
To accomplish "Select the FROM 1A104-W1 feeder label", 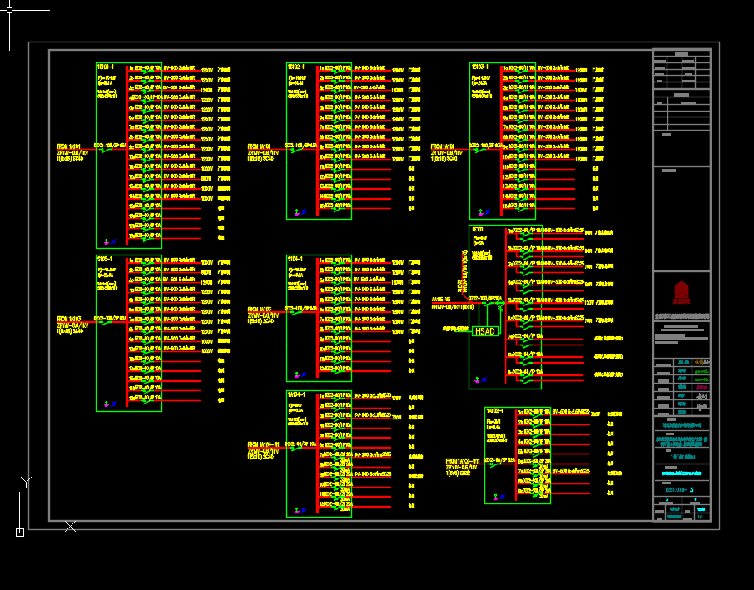I will click(x=264, y=444).
